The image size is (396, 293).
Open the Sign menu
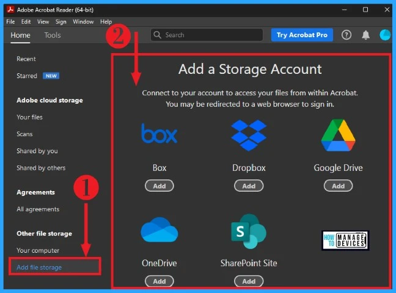pyautogui.click(x=61, y=22)
